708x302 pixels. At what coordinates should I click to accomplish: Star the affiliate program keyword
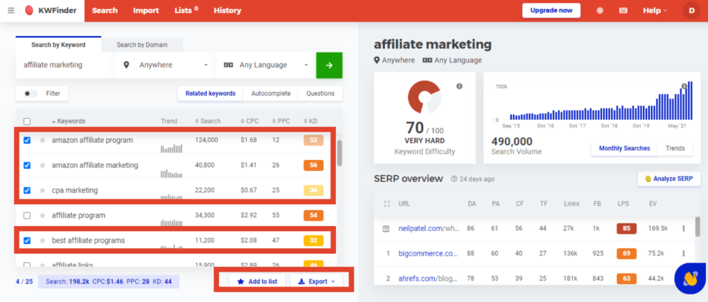click(x=42, y=216)
